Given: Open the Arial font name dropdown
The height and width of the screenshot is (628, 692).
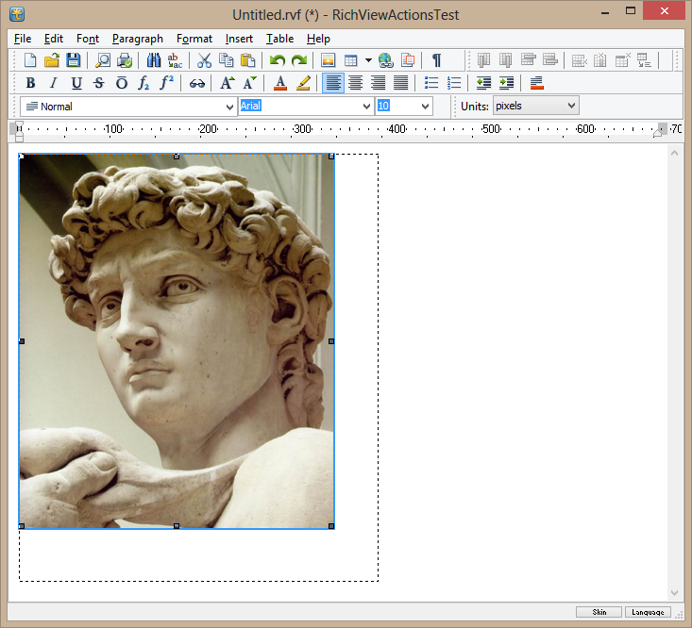Looking at the screenshot, I should click(367, 107).
